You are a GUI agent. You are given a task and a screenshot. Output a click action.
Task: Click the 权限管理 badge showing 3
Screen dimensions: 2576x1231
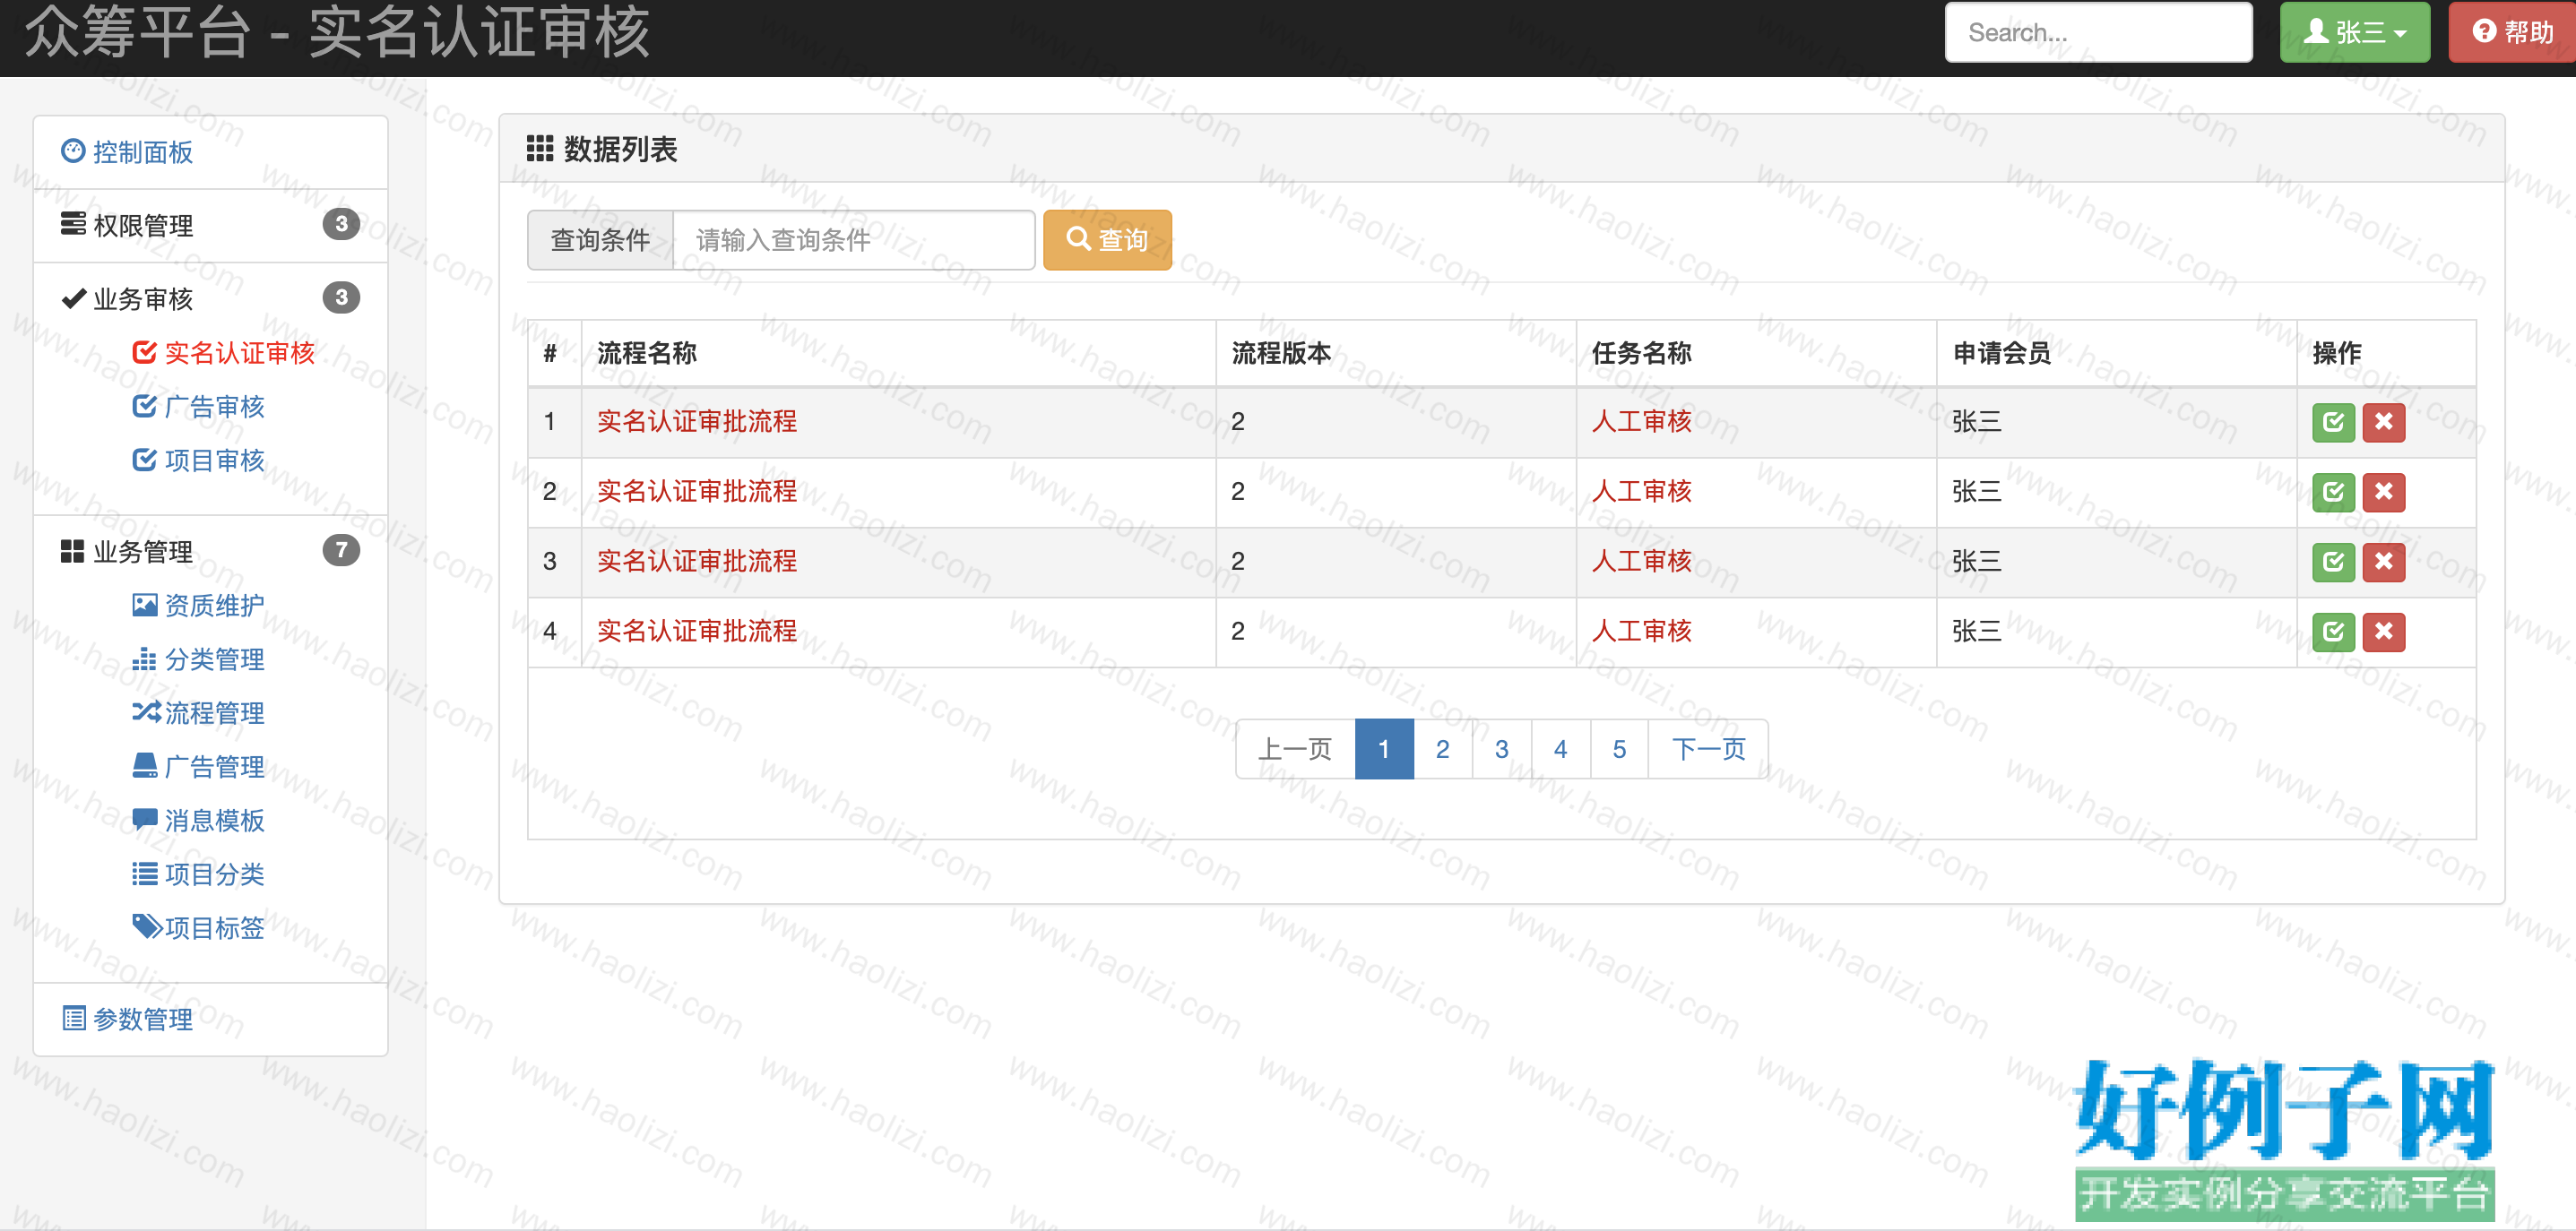341,224
